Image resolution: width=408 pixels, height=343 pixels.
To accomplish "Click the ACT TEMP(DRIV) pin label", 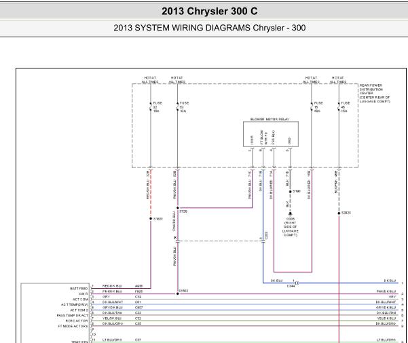I will pyautogui.click(x=75, y=304).
